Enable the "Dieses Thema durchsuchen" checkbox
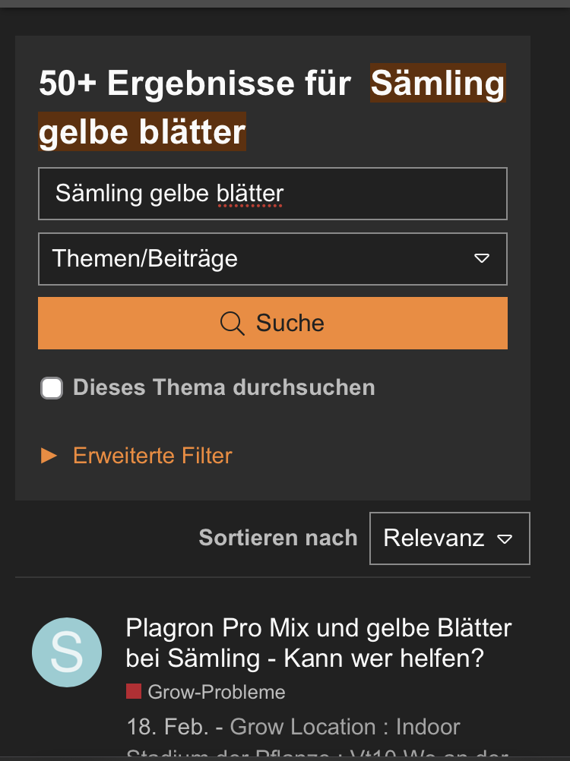Screen dimensions: 570x761 tap(52, 388)
